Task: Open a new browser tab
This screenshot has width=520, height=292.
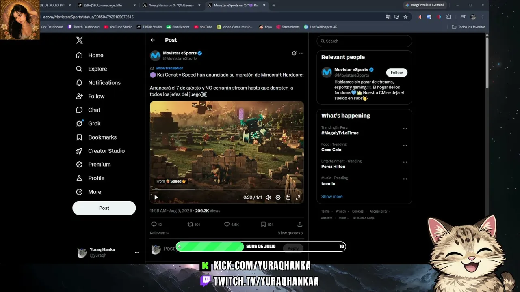Action: pos(274,5)
